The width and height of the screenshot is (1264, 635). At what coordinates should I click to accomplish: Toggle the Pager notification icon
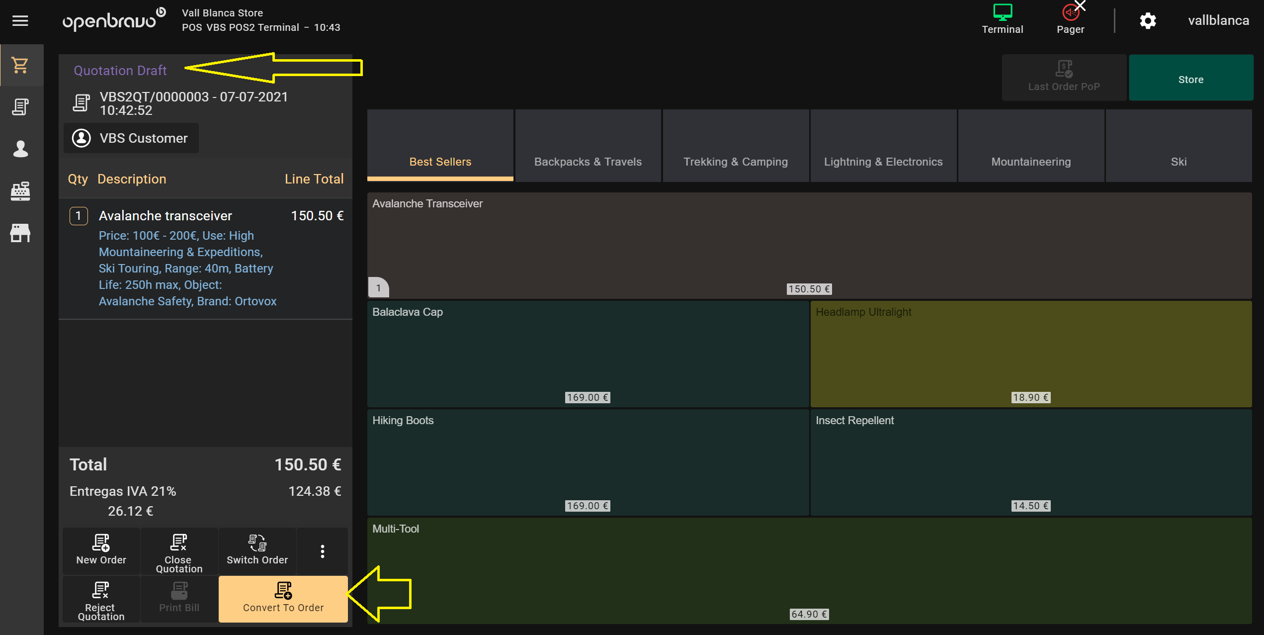[1070, 19]
